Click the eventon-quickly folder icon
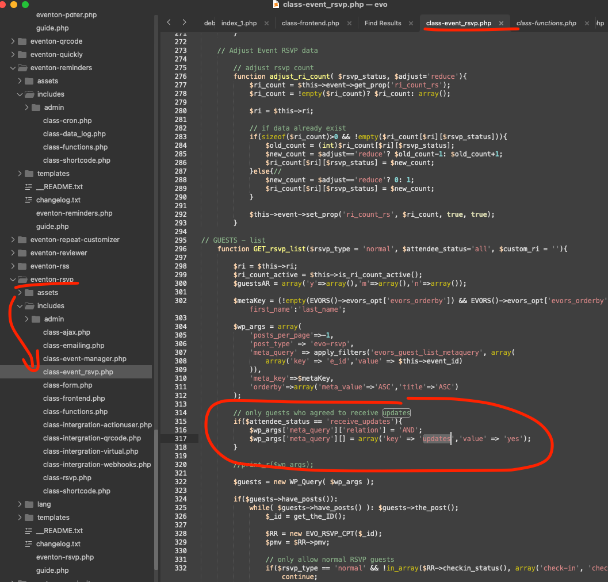 pos(22,54)
